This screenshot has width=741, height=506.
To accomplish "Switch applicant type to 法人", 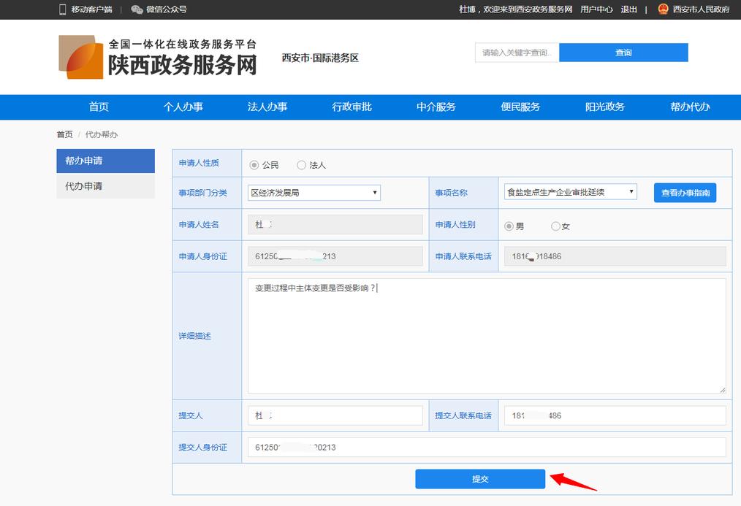I will coord(301,165).
